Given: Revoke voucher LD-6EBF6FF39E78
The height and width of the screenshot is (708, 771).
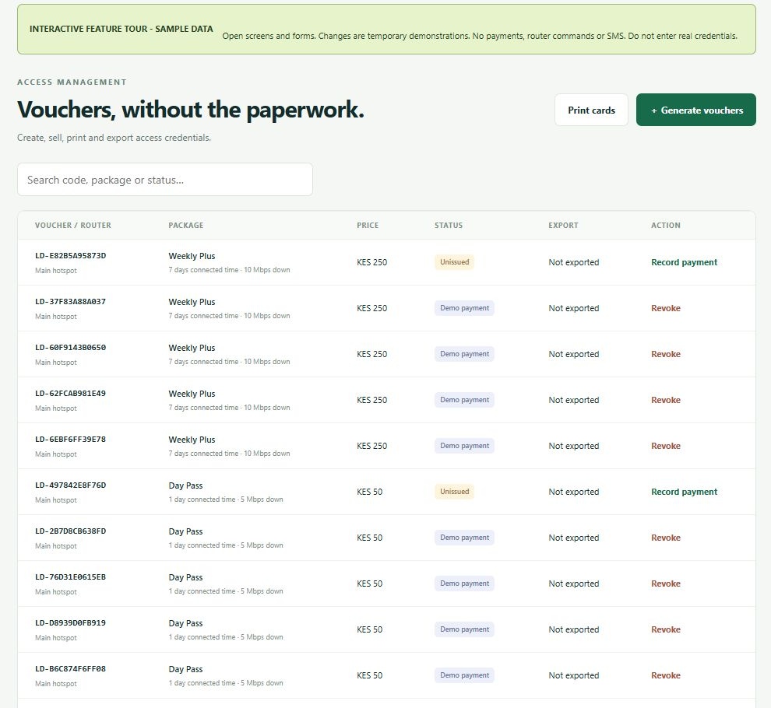Looking at the screenshot, I should pos(666,446).
